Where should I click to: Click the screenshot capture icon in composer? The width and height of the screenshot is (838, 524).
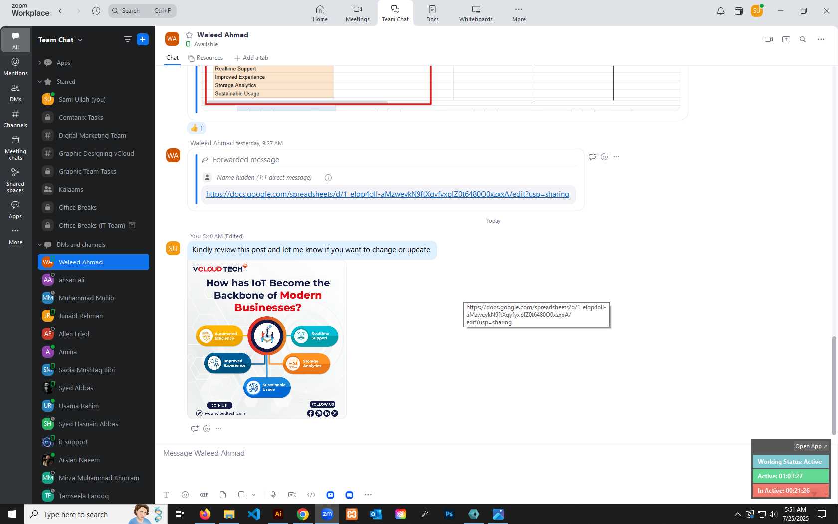(241, 495)
